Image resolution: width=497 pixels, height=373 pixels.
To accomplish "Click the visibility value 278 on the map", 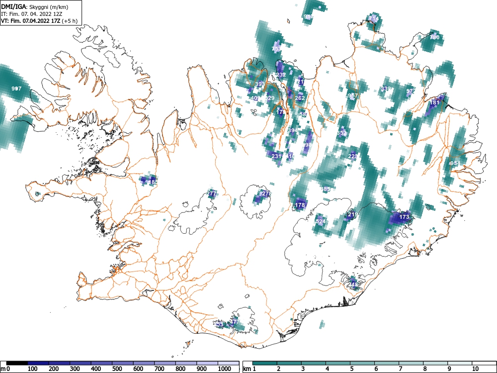I will pos(267,193).
